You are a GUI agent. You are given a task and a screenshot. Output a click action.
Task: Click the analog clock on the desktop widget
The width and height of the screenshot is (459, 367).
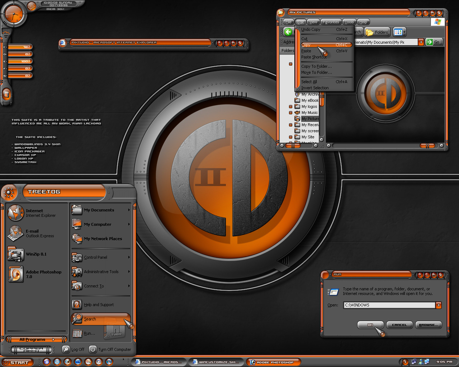tap(14, 14)
